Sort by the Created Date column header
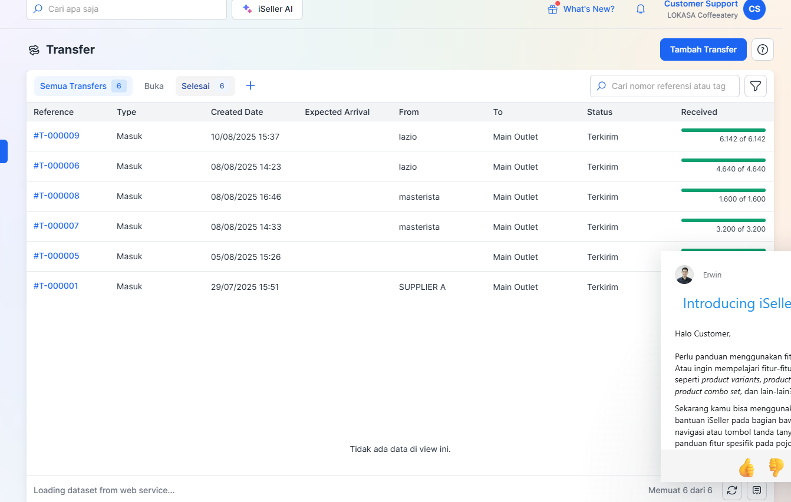Image resolution: width=791 pixels, height=502 pixels. coord(237,112)
